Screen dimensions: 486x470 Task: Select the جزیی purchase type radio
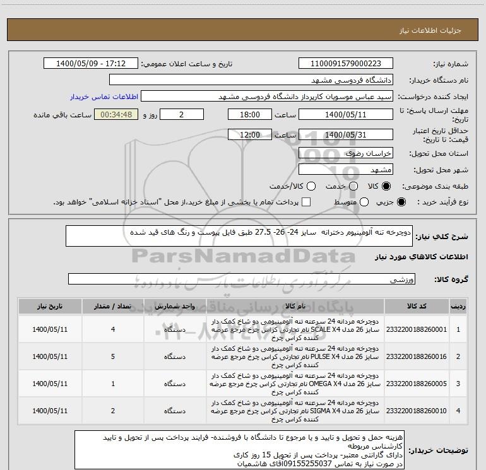pos(401,202)
